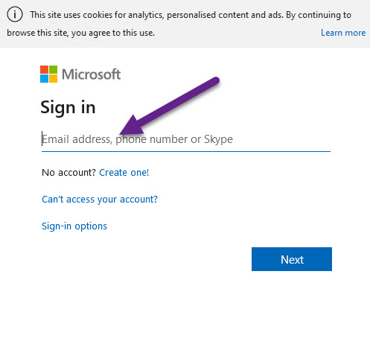Click the Microsoft wordmark text
This screenshot has height=353, width=370.
point(91,74)
